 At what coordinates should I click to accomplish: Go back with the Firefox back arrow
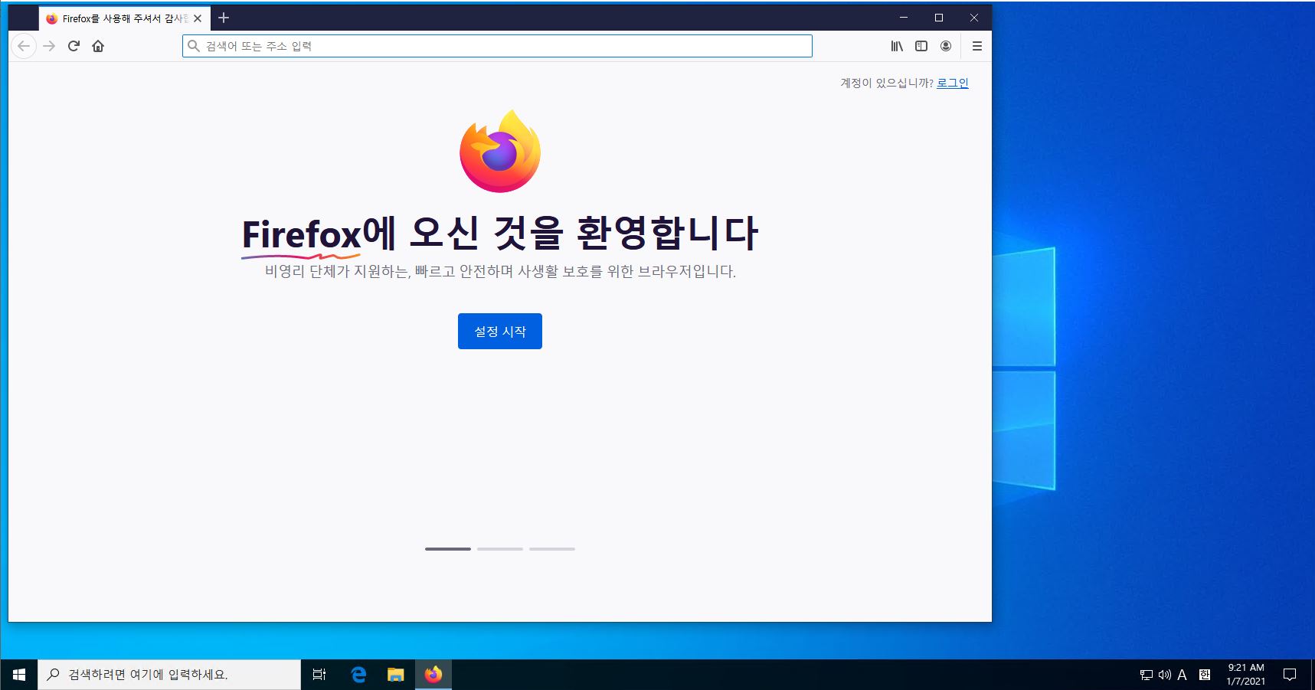coord(24,46)
